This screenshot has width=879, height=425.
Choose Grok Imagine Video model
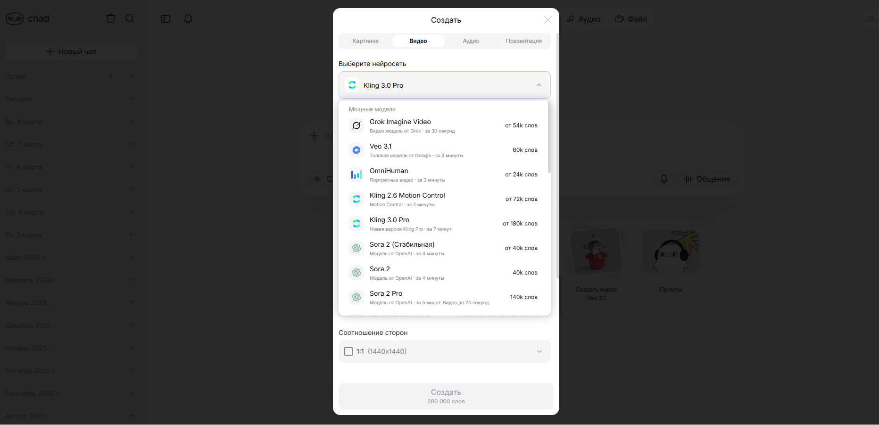point(444,125)
